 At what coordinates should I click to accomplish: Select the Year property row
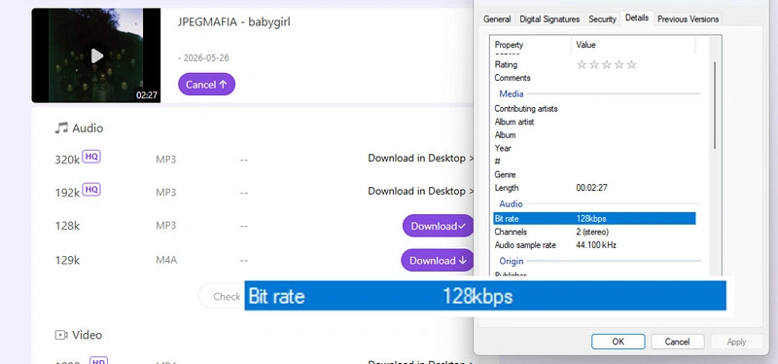coord(594,148)
